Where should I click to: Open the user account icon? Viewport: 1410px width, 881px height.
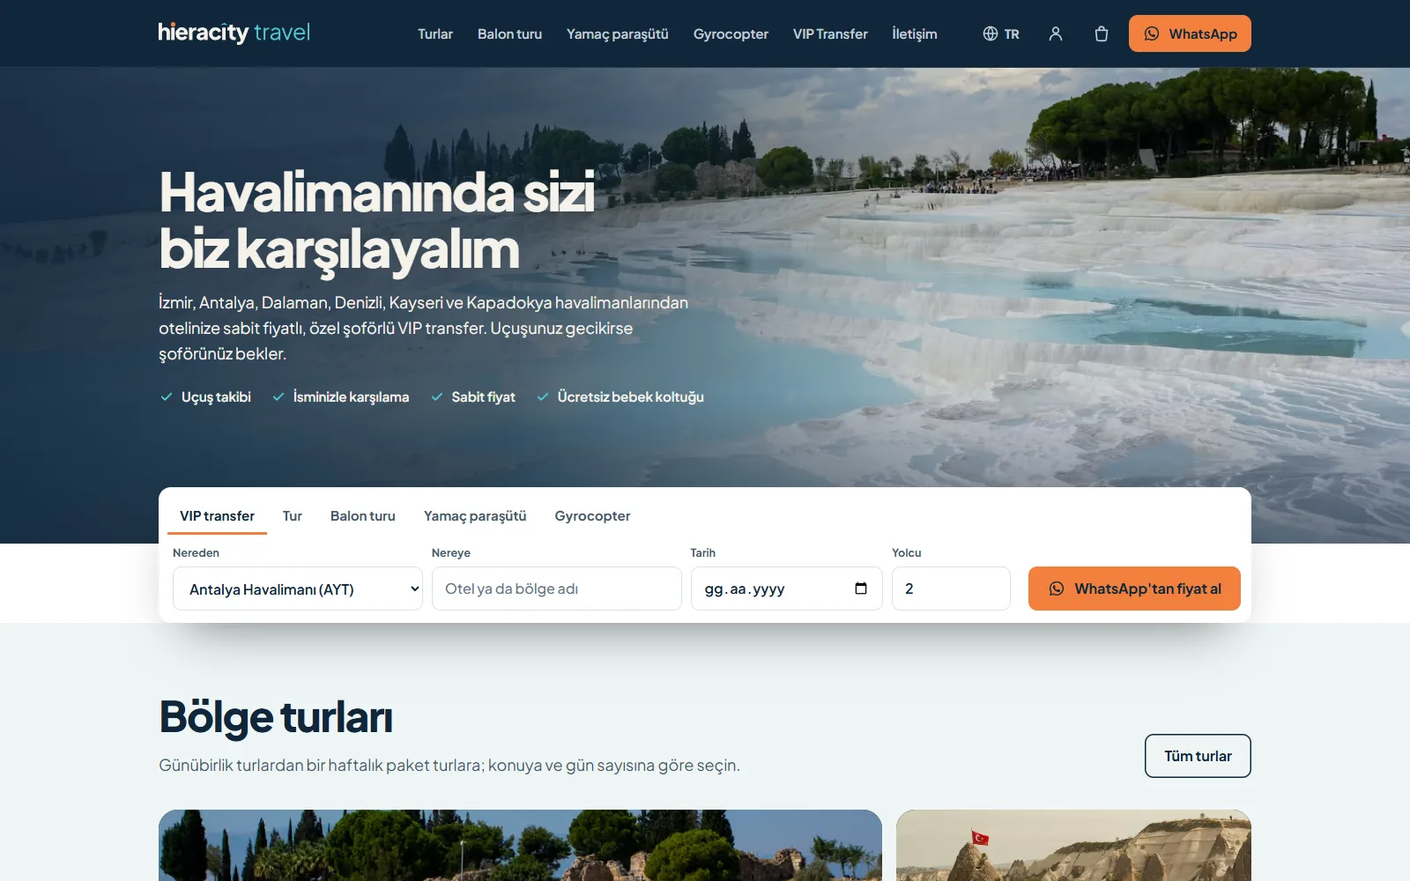click(x=1056, y=33)
